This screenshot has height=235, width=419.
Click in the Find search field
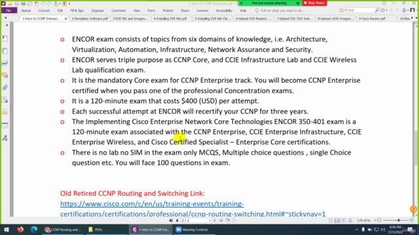(x=361, y=10)
